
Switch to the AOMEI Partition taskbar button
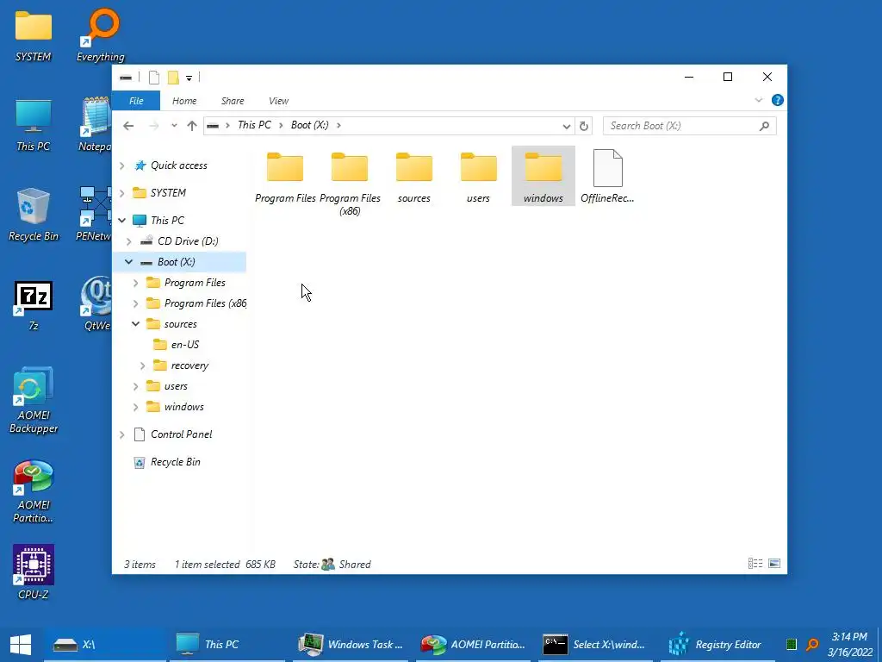point(474,645)
